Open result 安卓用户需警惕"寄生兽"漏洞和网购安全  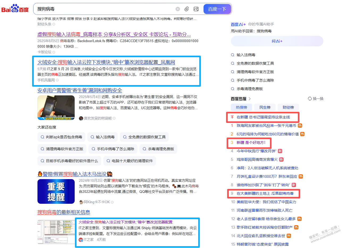[x=80, y=90]
